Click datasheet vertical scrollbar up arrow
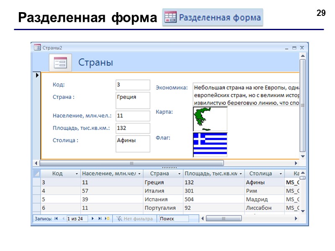335x251 pixels. pos(303,172)
